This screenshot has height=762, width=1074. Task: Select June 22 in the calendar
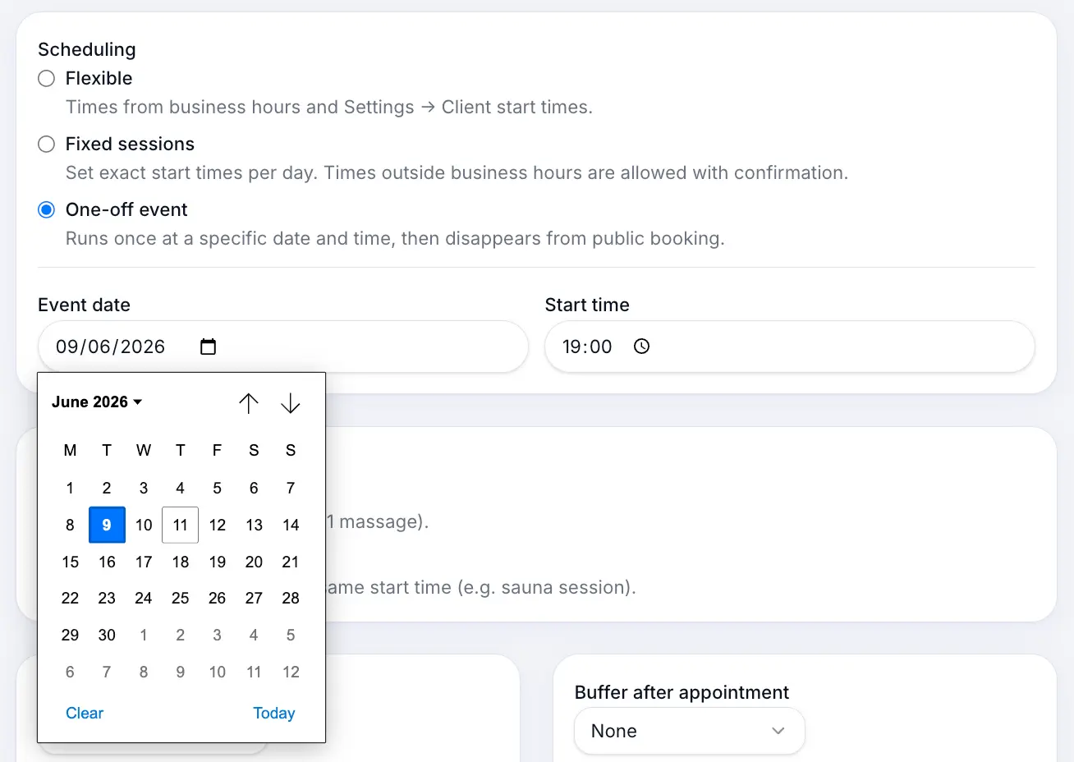pos(70,598)
